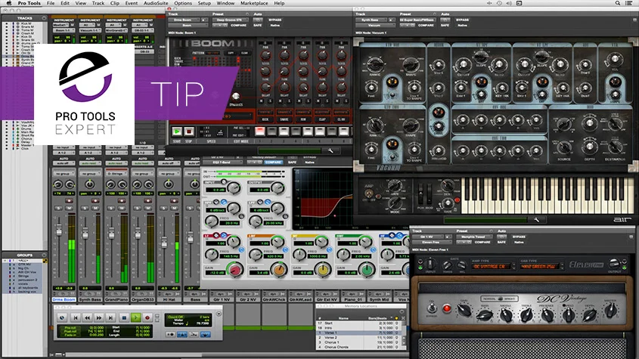Click the Drms Boom pan knob
The width and height of the screenshot is (639, 359).
[58, 185]
